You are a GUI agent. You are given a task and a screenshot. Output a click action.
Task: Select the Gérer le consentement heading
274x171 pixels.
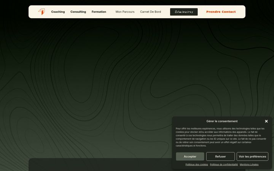pyautogui.click(x=222, y=121)
